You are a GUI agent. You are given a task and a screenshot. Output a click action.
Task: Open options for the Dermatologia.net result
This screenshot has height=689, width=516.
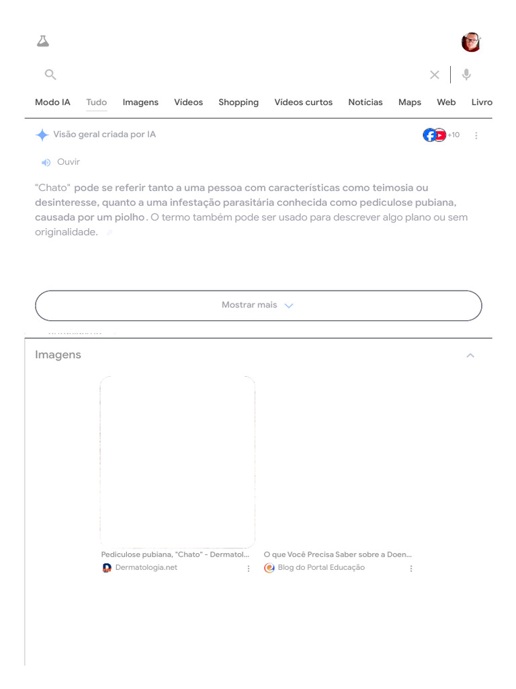248,569
